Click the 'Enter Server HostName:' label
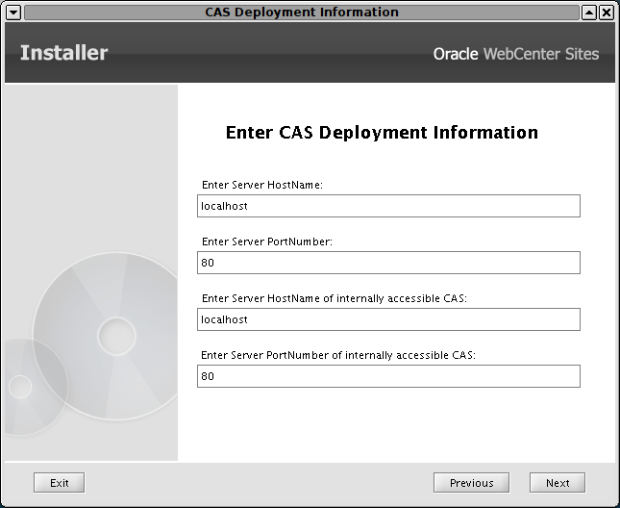The height and width of the screenshot is (508, 620). tap(262, 185)
